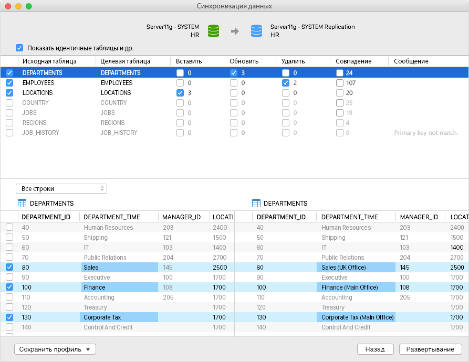This screenshot has height=362, width=469.
Task: Click the red close window button
Action: pos(8,6)
